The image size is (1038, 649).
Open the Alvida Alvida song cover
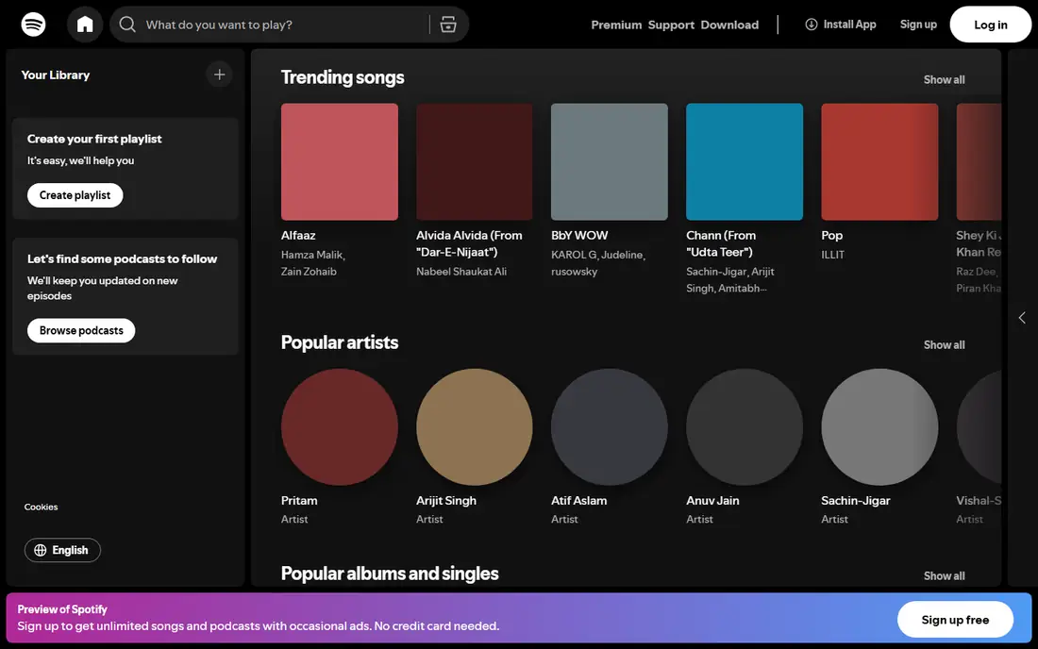point(475,161)
